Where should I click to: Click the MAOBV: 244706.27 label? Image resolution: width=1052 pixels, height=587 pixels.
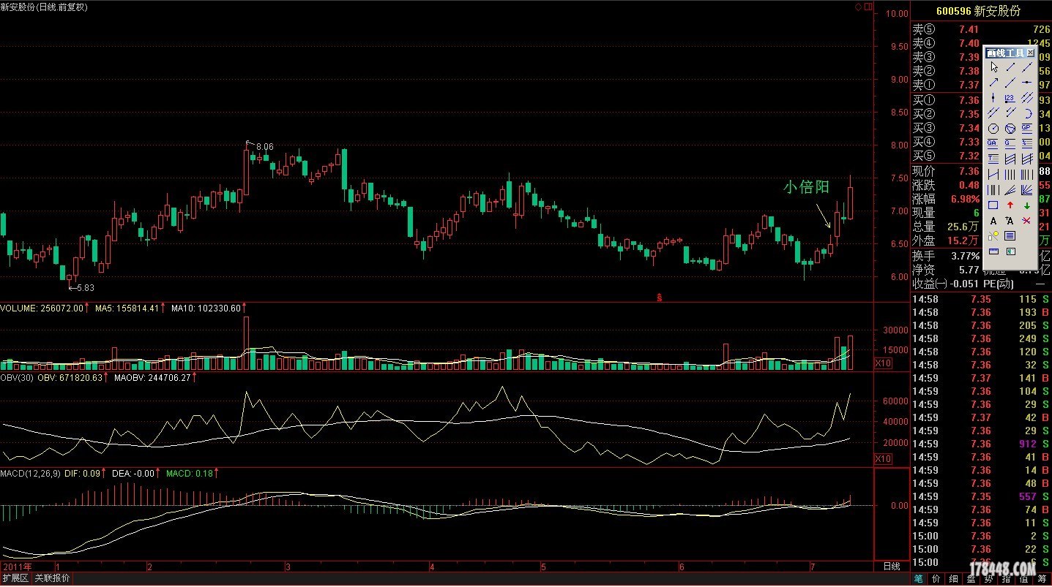click(x=152, y=378)
